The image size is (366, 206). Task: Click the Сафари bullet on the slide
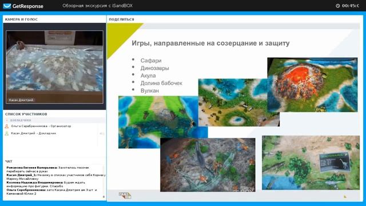click(151, 61)
